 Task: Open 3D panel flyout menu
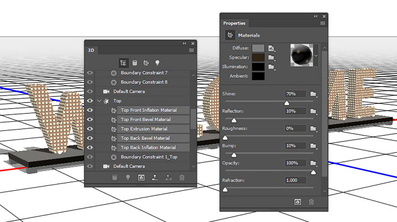click(191, 50)
